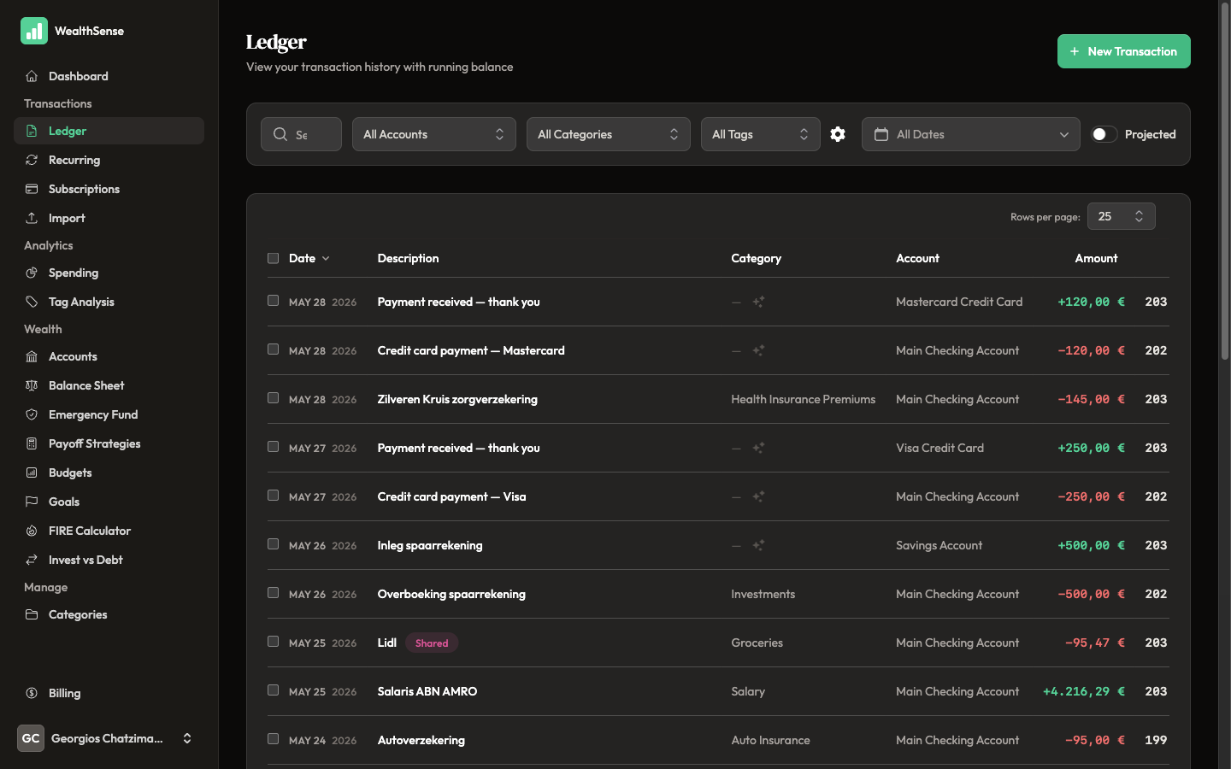Click the page vertical scrollbar

click(x=1224, y=179)
